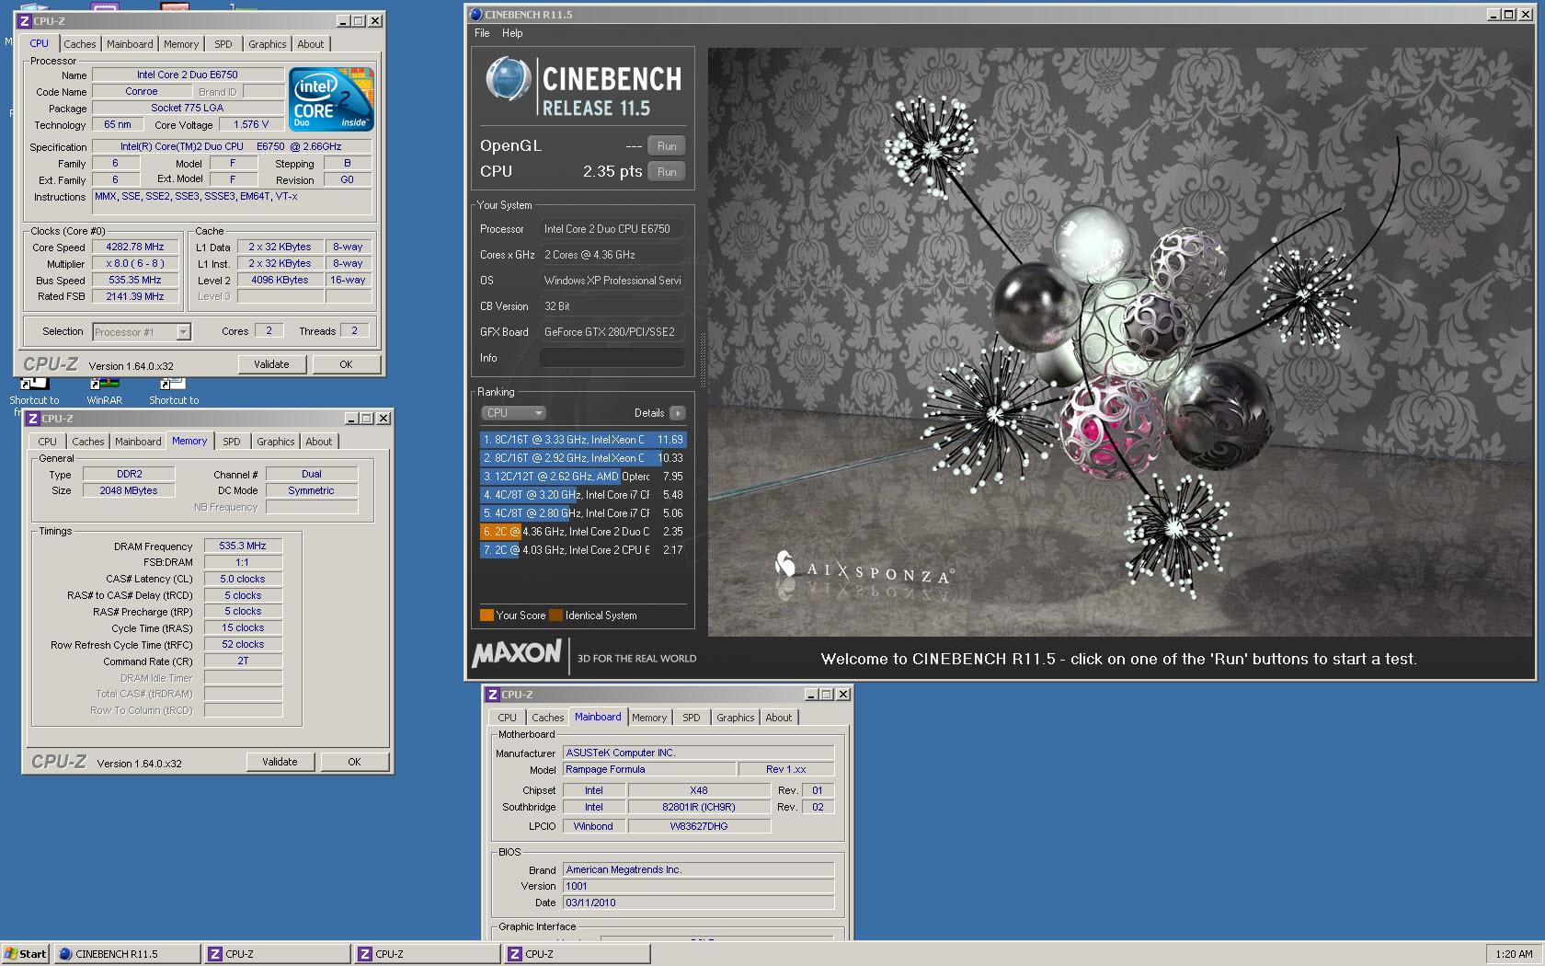This screenshot has height=966, width=1545.
Task: Click OK in the Memory CPU-Z window
Action: 354,762
